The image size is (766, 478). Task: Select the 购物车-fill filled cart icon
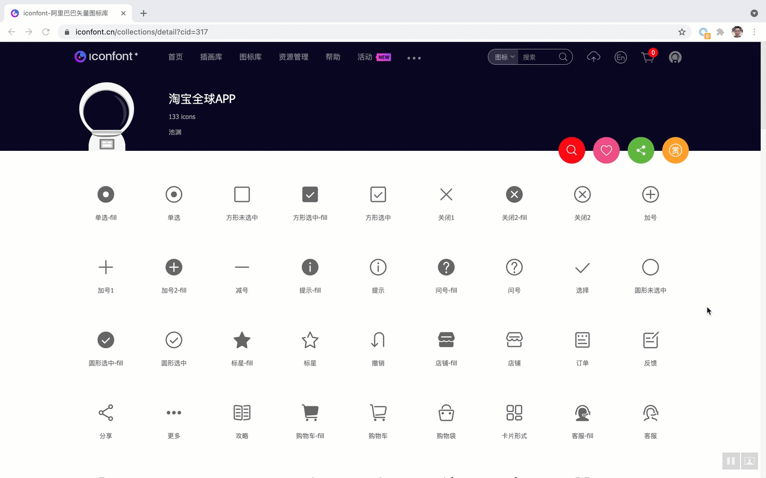click(310, 413)
